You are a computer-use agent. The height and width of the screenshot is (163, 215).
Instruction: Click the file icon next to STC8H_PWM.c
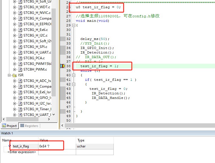coord(20,69)
